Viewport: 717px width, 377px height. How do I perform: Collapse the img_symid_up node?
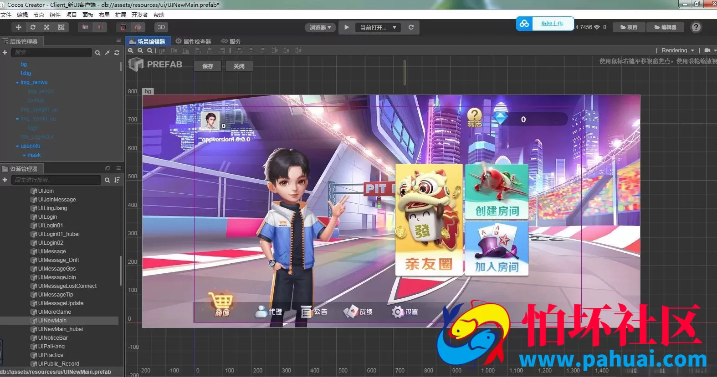coord(17,119)
